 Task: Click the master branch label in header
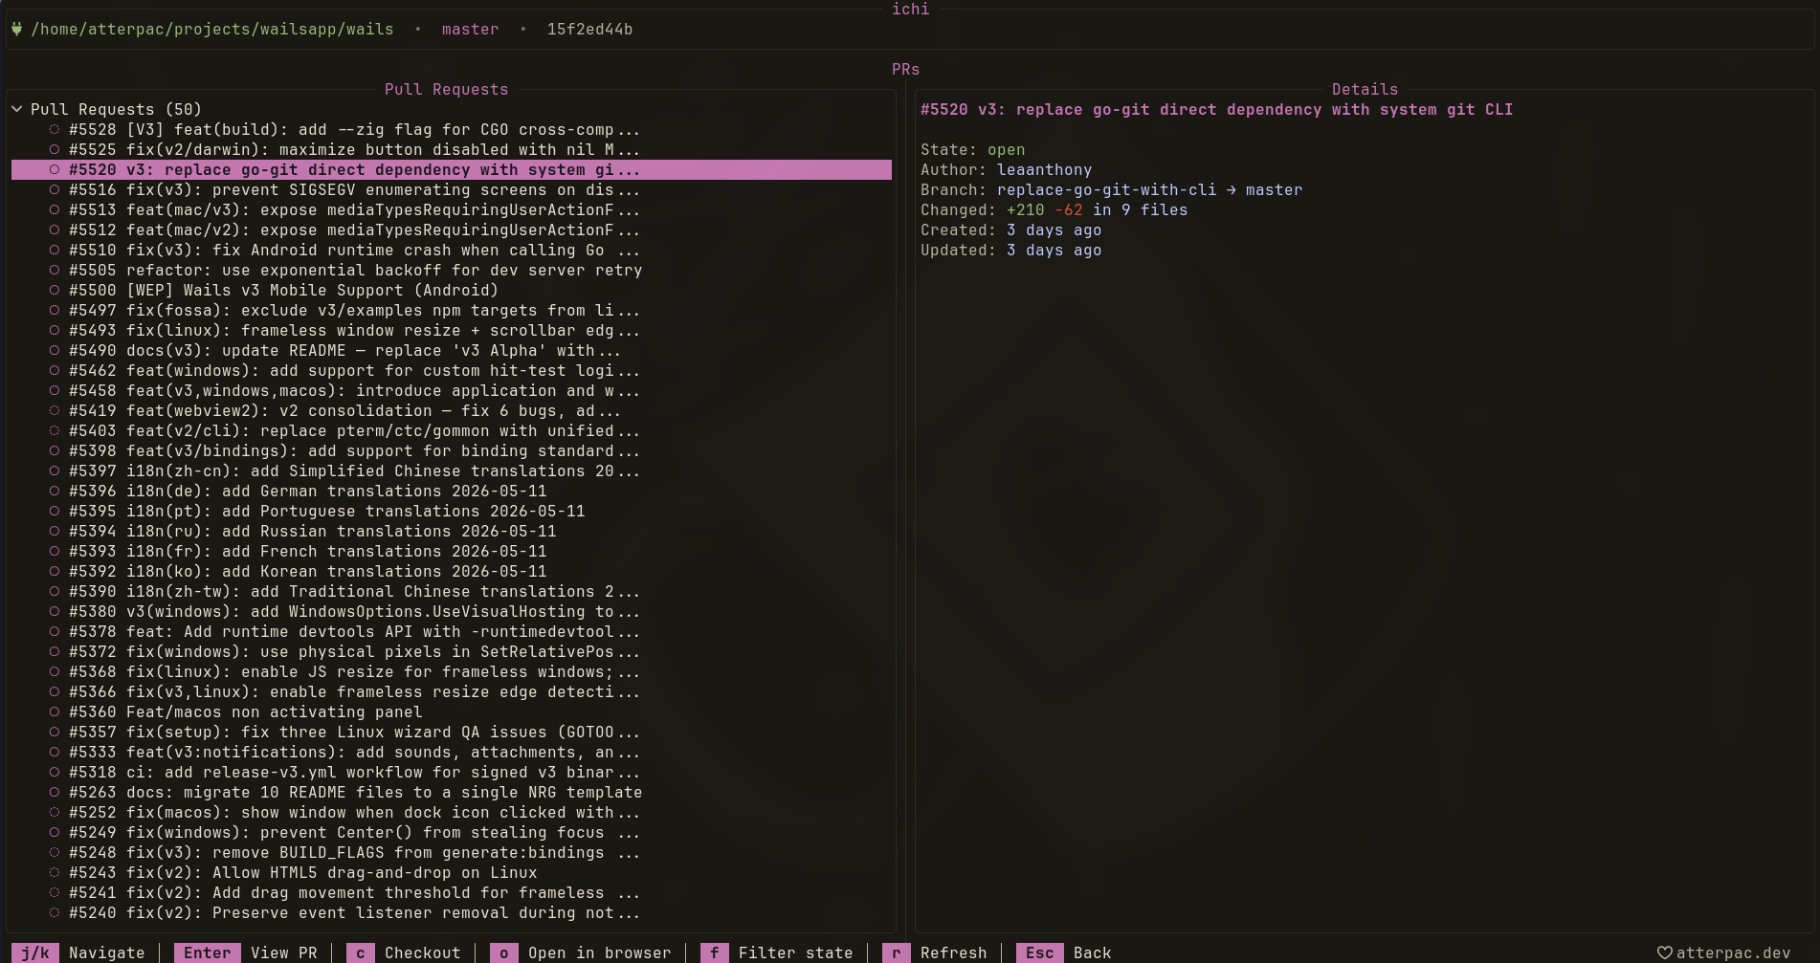[470, 29]
